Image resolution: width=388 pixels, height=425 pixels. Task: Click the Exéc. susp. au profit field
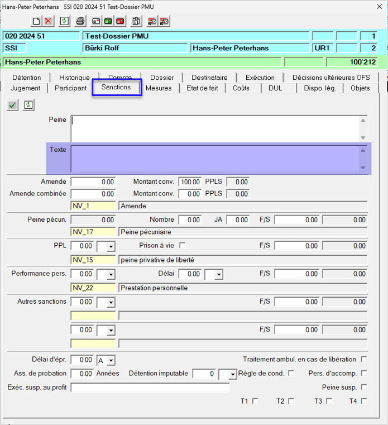[150, 388]
